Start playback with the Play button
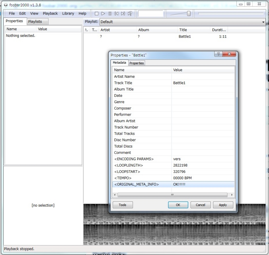The width and height of the screenshot is (269, 255). (103, 13)
